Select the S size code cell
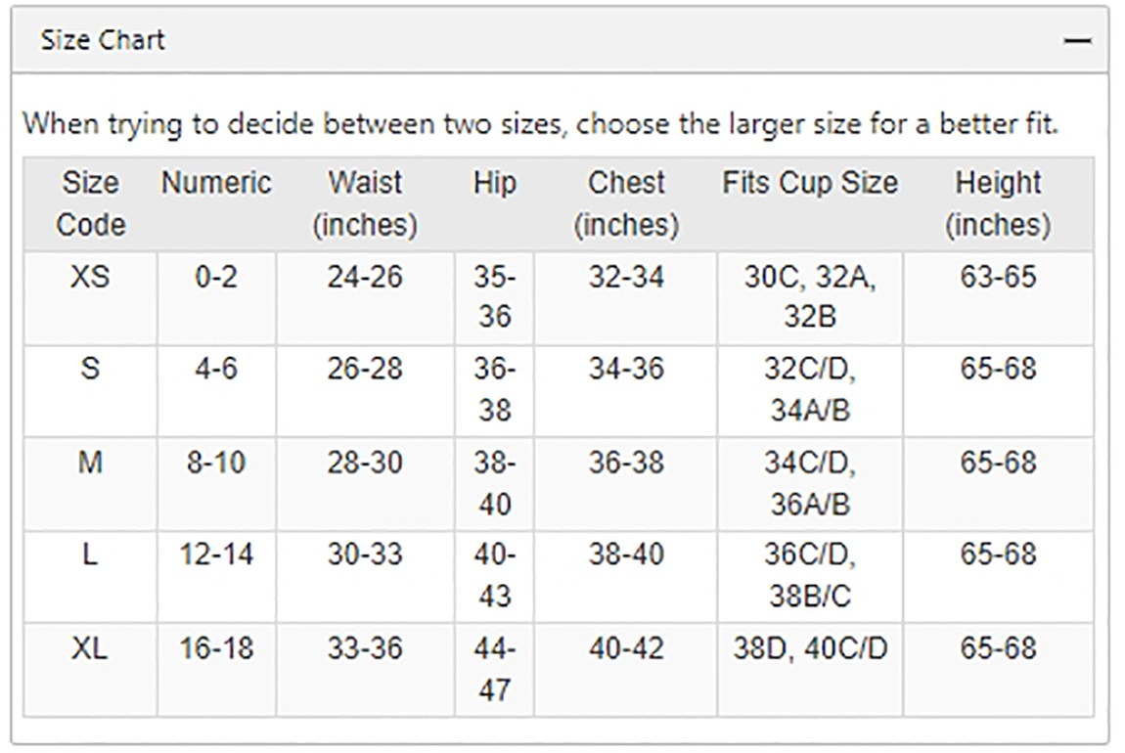Viewport: 1125px width, 753px height. (x=90, y=391)
